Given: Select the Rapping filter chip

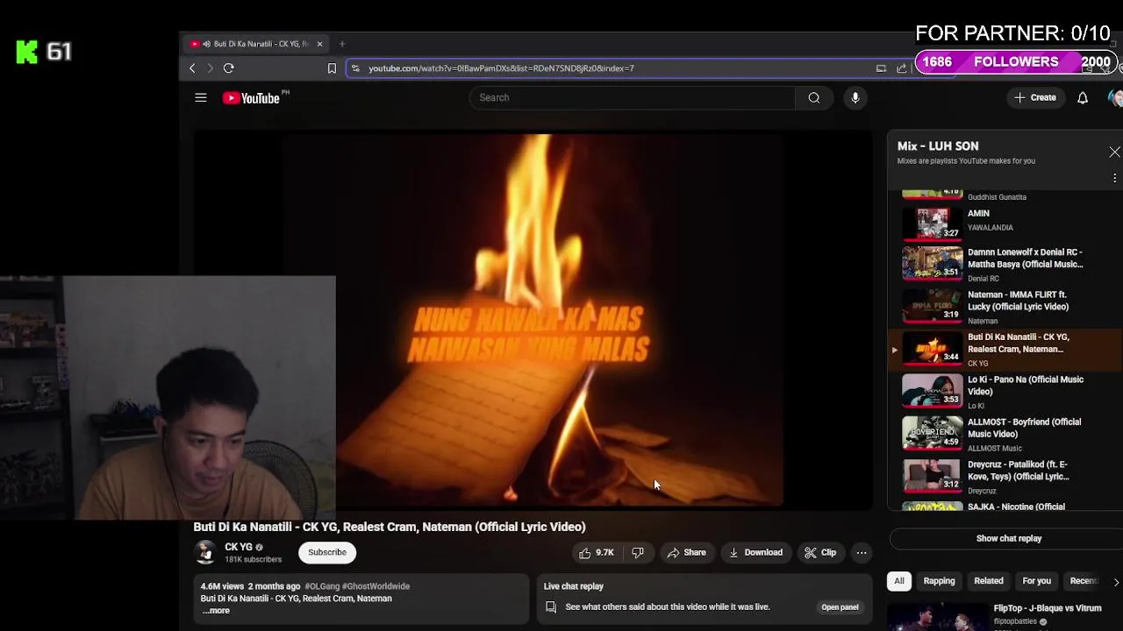Looking at the screenshot, I should click(x=939, y=581).
